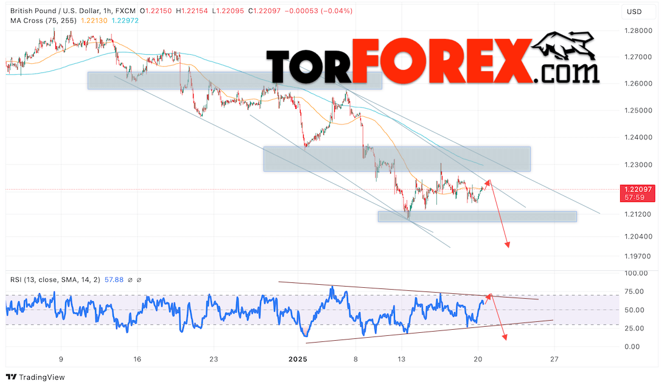Click the red arrowhead pointing down on price chart

coord(507,245)
